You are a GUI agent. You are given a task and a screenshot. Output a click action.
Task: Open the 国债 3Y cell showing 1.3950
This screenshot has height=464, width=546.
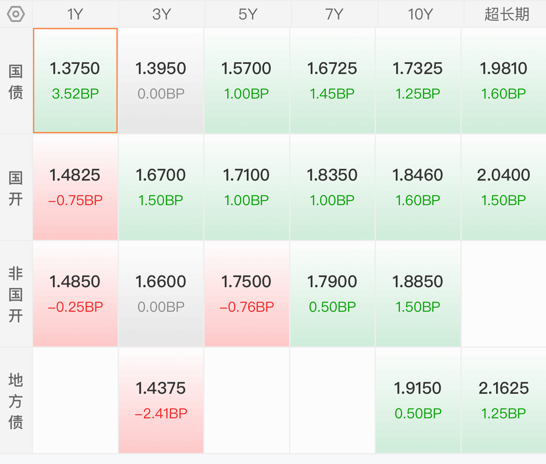tap(161, 81)
